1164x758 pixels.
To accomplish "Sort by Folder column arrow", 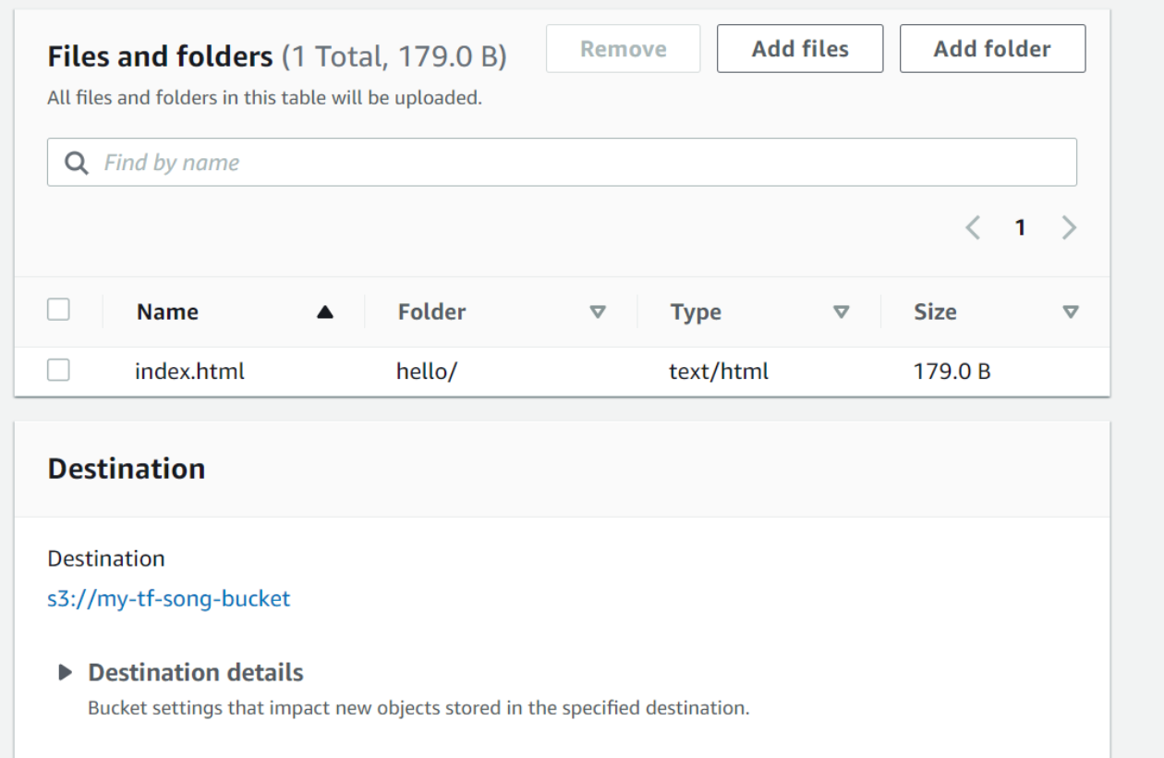I will point(598,312).
